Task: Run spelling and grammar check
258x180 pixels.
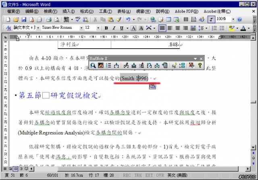Action: click(x=78, y=20)
